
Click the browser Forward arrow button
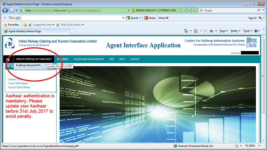pyautogui.click(x=12, y=10)
